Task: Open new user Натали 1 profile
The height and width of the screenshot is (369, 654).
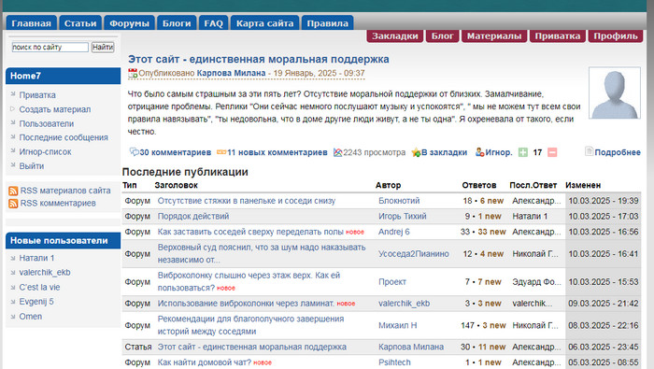Action: point(36,258)
